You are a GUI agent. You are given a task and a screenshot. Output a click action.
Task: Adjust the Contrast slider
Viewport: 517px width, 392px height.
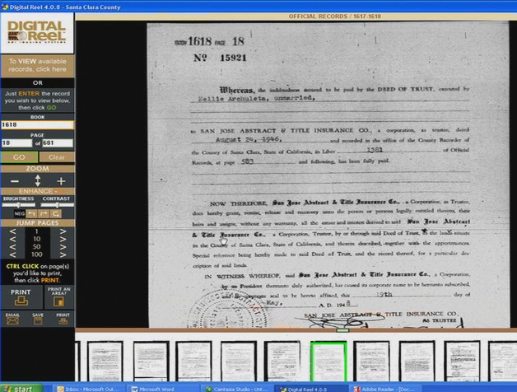[x=57, y=204]
